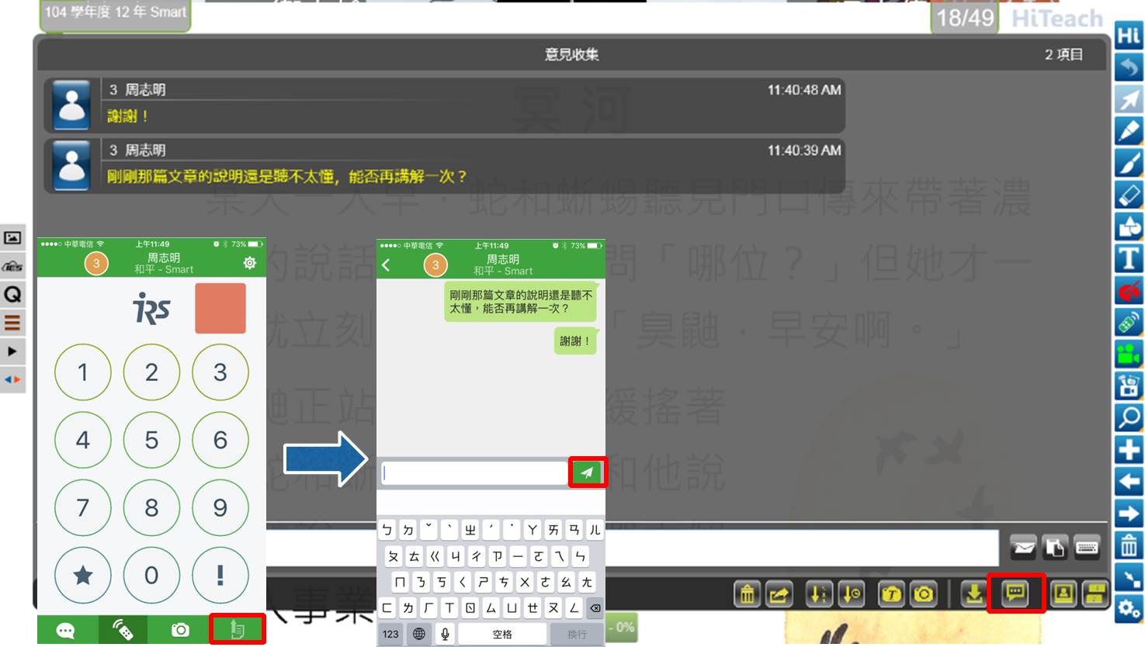Go to next page with right arrow
The height and width of the screenshot is (647, 1145).
point(1129,513)
